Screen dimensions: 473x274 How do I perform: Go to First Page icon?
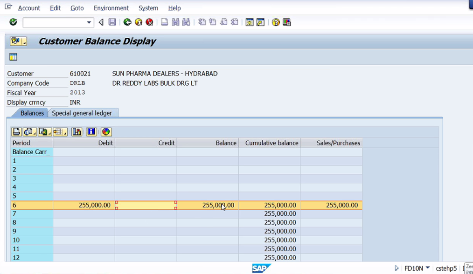[x=202, y=22]
